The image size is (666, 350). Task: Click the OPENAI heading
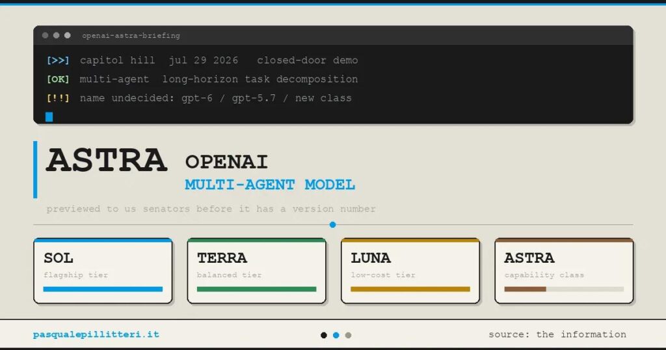tap(226, 162)
